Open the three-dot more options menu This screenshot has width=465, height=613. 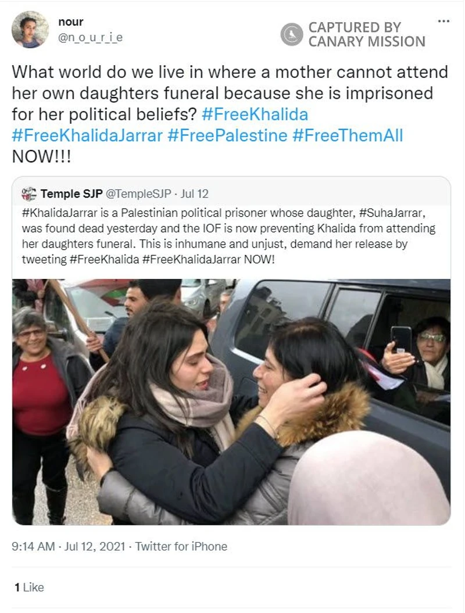point(443,21)
